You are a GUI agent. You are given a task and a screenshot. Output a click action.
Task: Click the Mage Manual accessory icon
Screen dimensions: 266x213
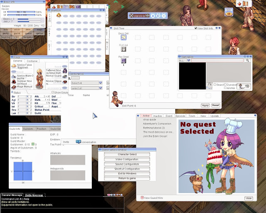(14, 87)
